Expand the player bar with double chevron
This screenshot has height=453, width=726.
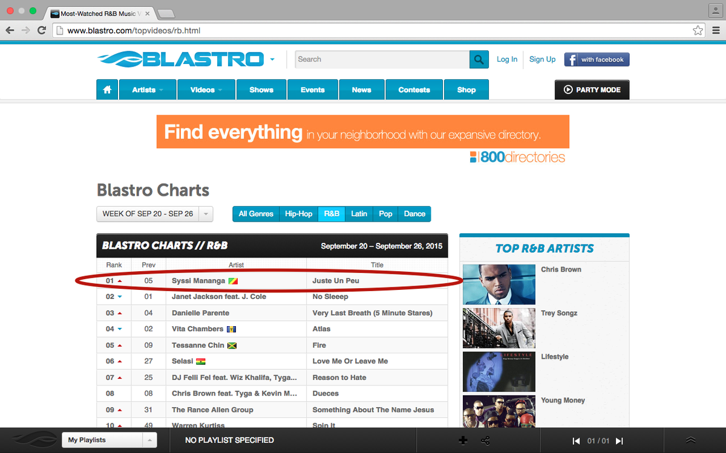[691, 440]
